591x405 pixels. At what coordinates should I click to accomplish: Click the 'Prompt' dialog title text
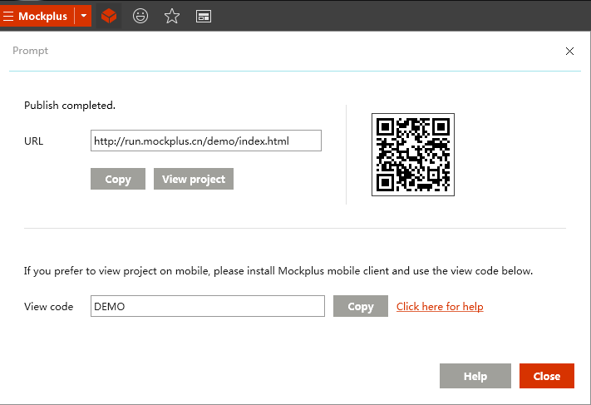31,51
